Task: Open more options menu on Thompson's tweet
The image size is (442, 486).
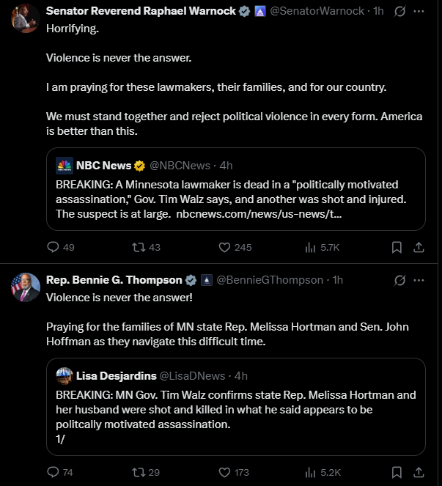Action: click(x=419, y=281)
